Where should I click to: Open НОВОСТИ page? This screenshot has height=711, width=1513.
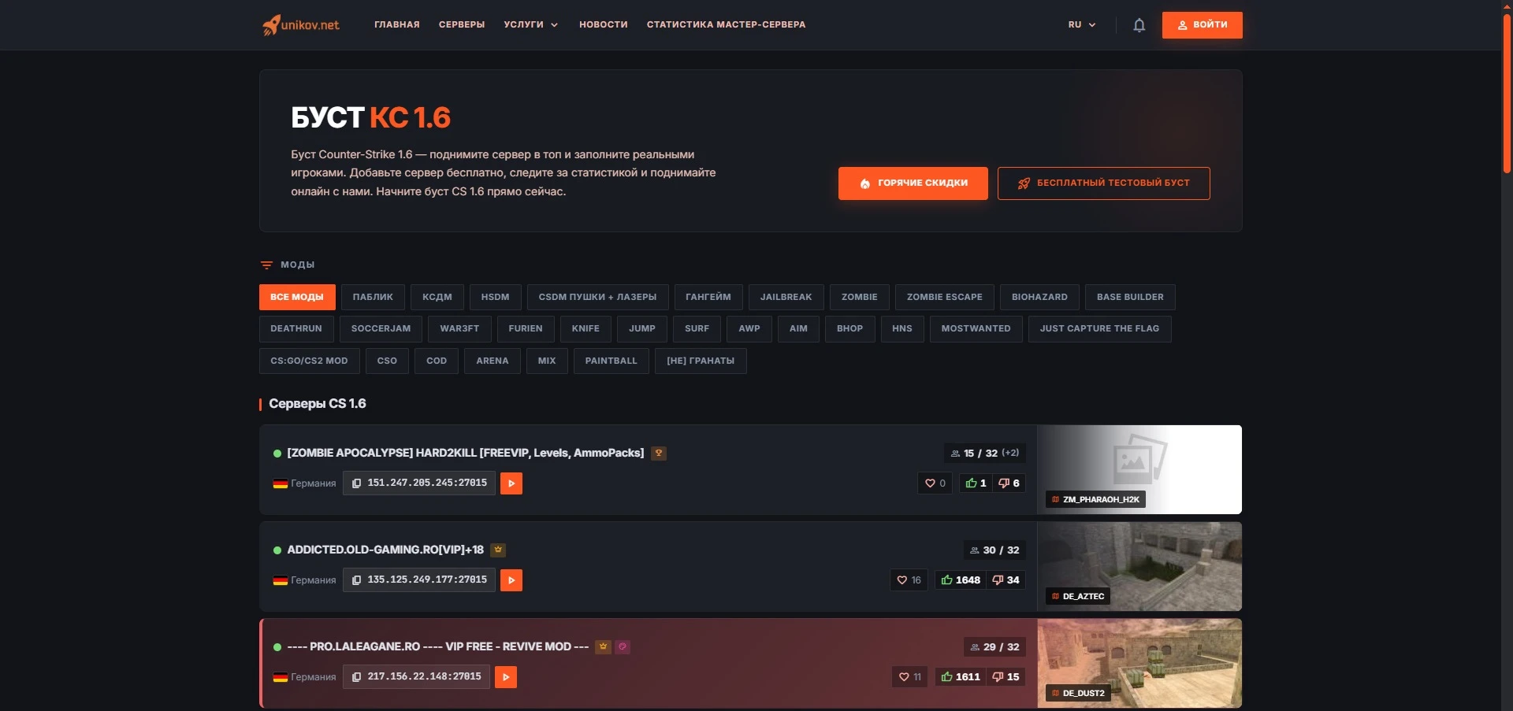click(604, 25)
